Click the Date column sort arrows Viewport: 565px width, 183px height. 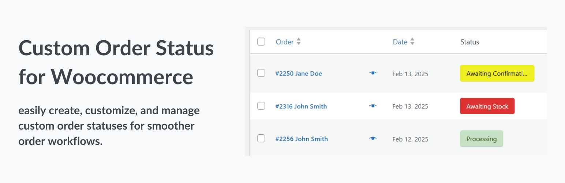coord(412,42)
